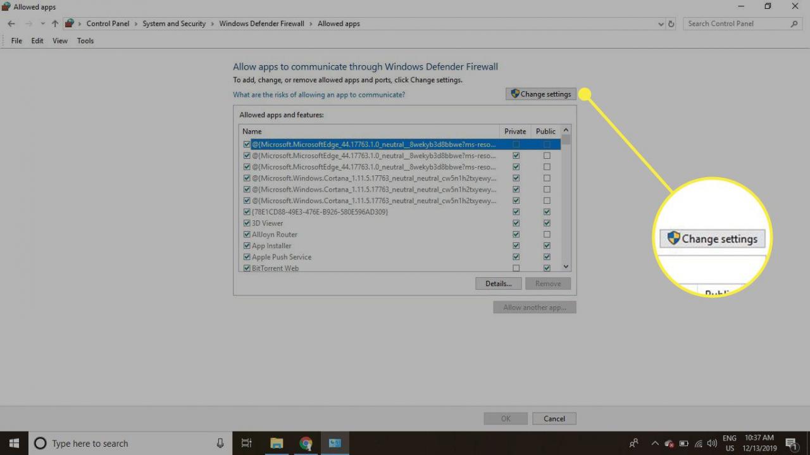Screen dimensions: 810x455
Task: Open risks of allowing an app link
Action: [x=319, y=94]
